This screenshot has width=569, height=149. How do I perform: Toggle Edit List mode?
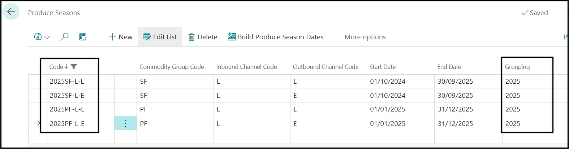tap(160, 37)
